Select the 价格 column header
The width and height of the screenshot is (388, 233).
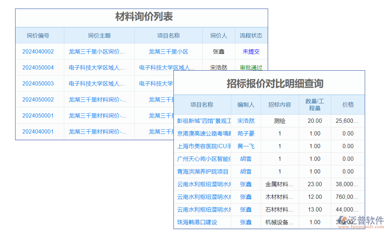pyautogui.click(x=348, y=104)
